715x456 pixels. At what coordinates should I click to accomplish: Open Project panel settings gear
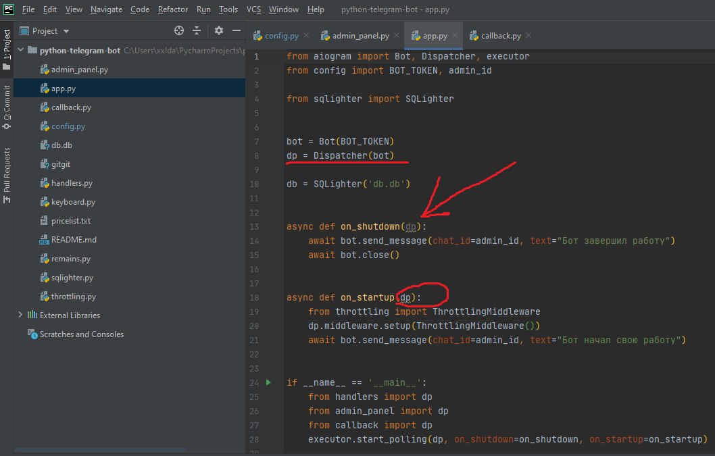point(218,30)
